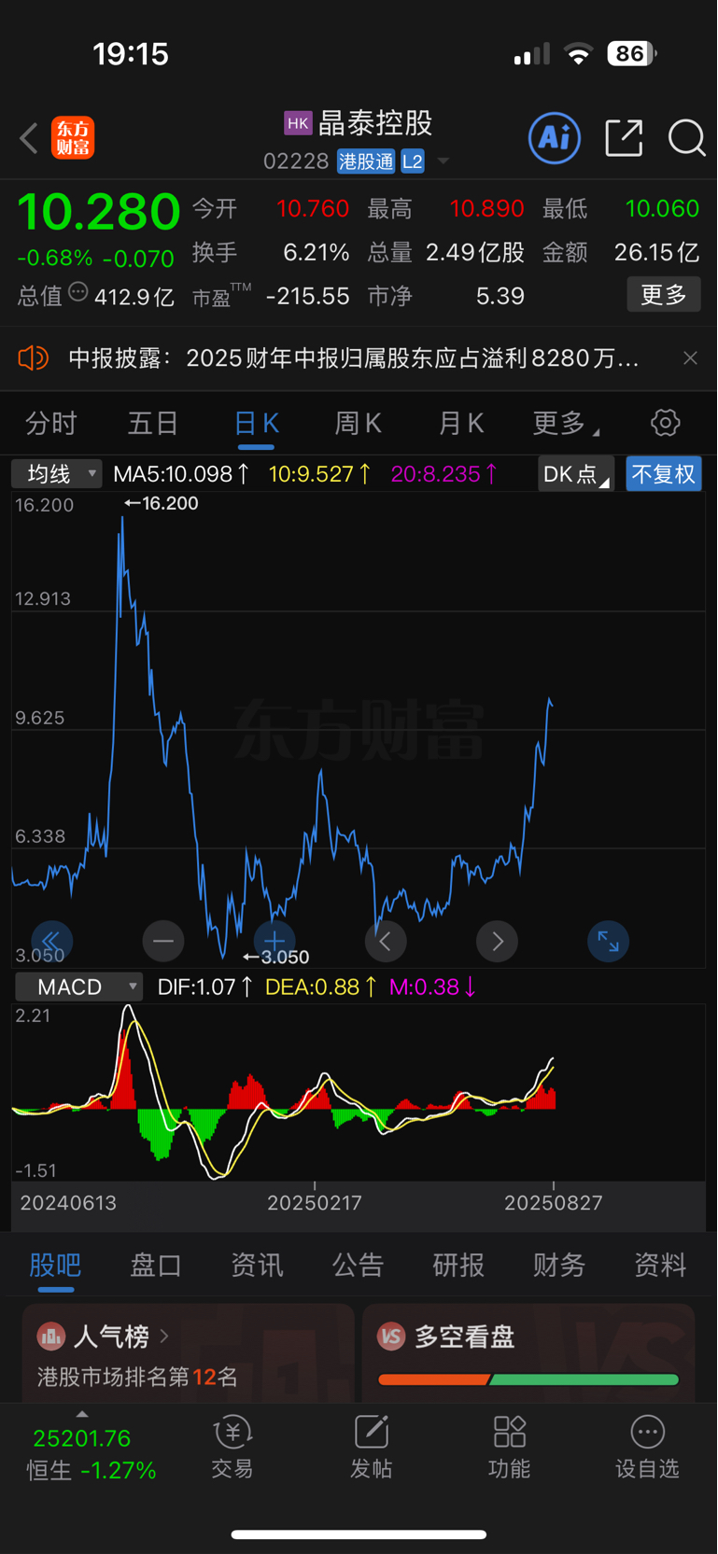Switch to 五日 chart tab
718x1554 pixels.
[x=153, y=423]
